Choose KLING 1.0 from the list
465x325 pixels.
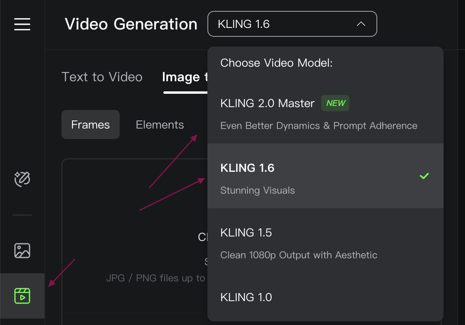point(246,298)
